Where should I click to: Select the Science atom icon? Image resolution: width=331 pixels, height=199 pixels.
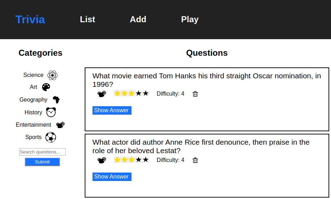pos(52,75)
